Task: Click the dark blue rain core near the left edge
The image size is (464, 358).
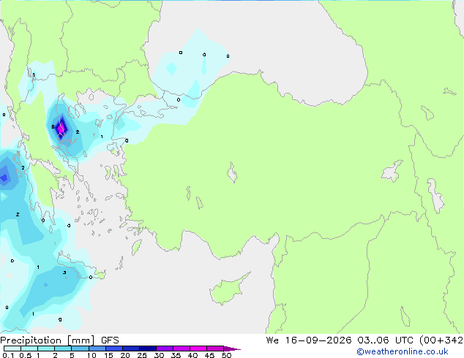Action: (4, 178)
